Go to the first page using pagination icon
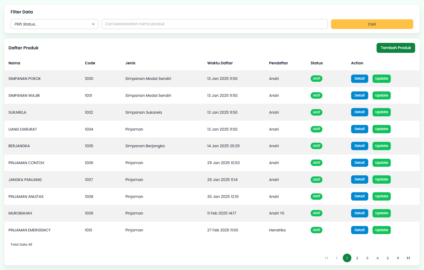Screen dimensions: 424x270 [x=326, y=258]
